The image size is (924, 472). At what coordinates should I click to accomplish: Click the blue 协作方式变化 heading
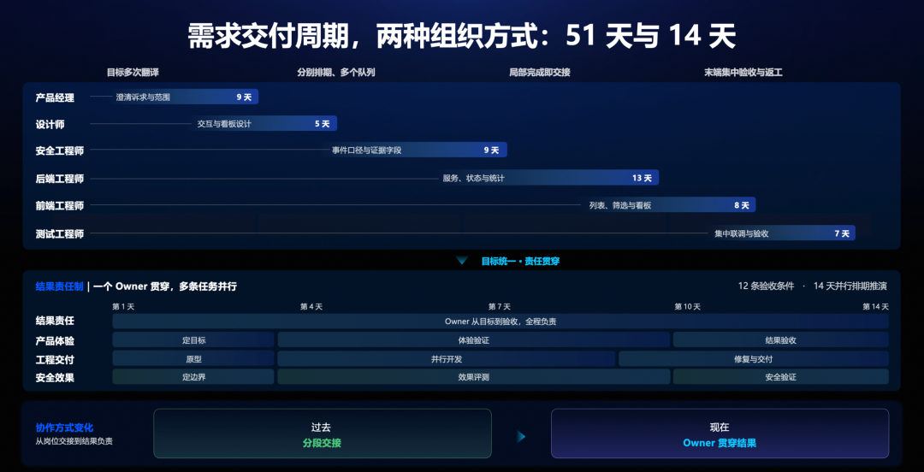click(x=64, y=428)
